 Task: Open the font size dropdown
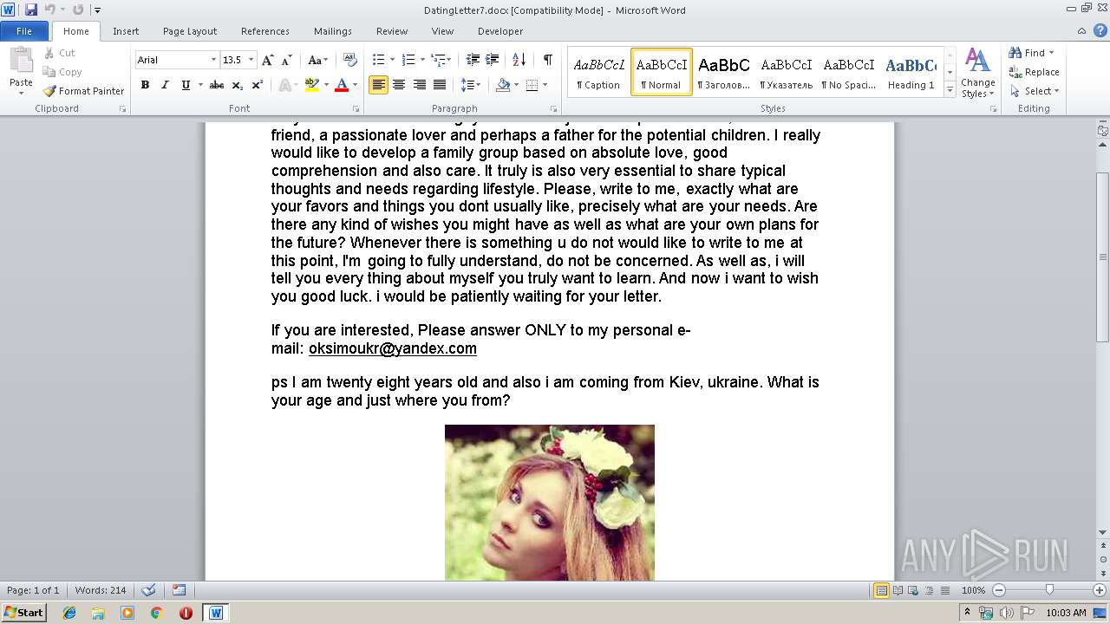click(251, 60)
